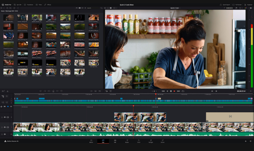
Task: Open project settings gear icon
Action: pos(251,141)
